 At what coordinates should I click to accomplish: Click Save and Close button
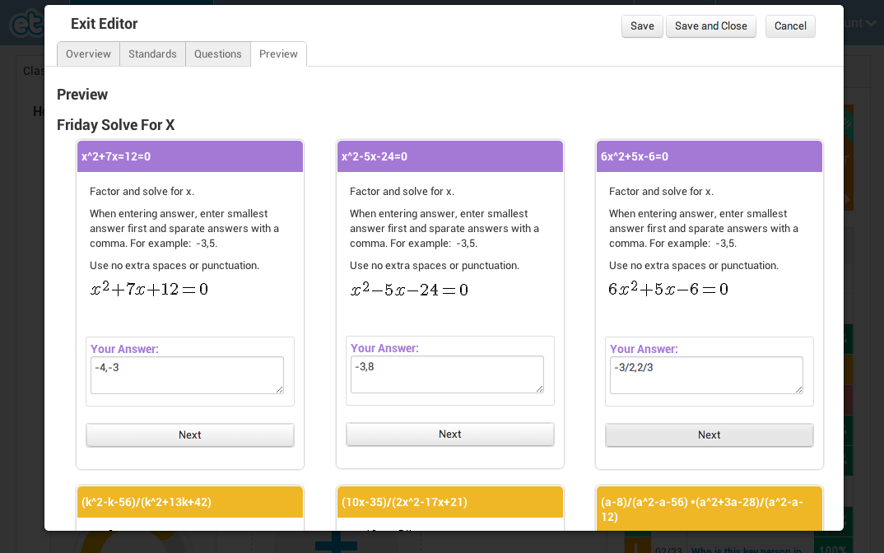[711, 26]
